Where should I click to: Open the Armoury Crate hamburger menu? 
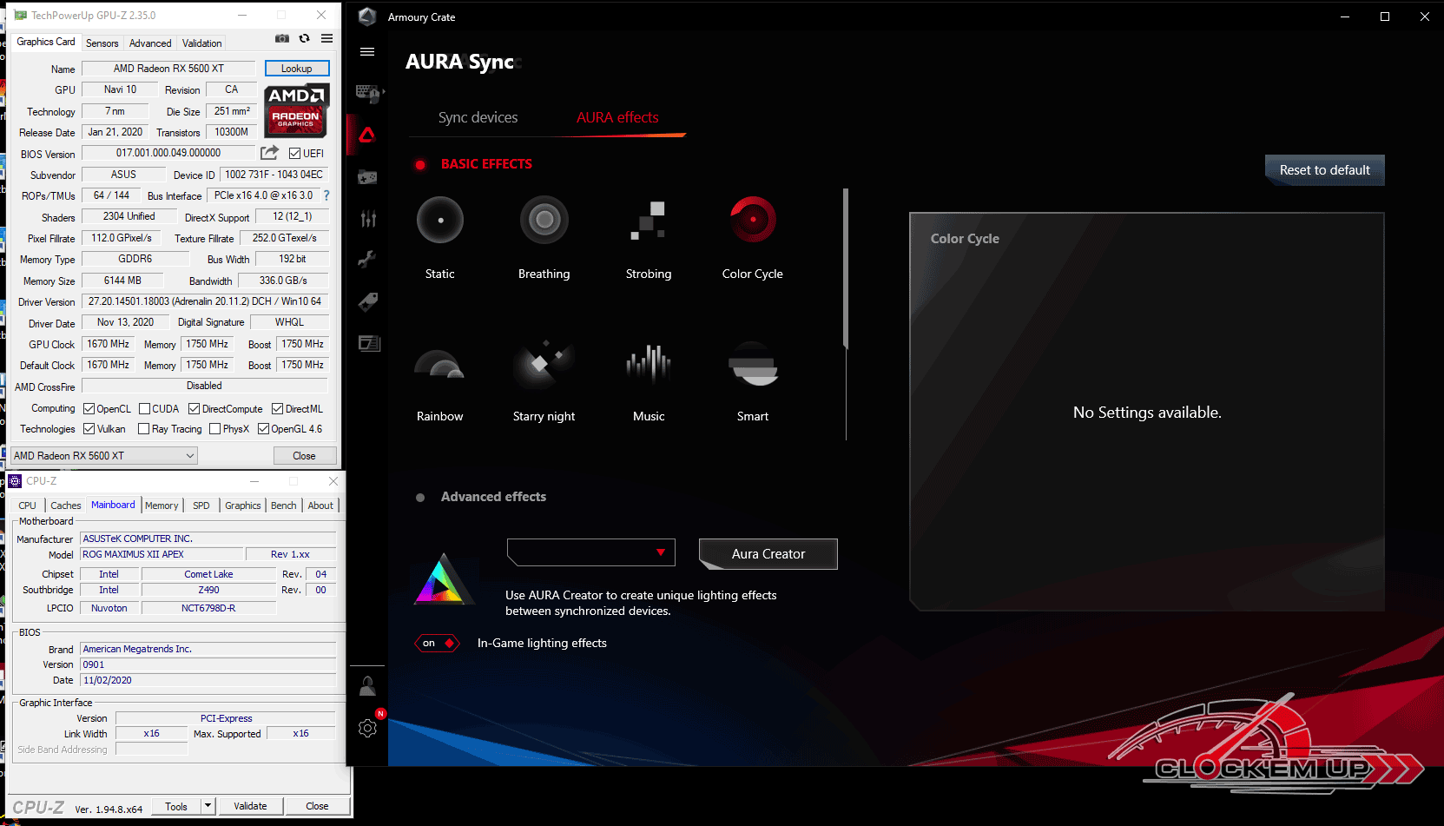tap(367, 52)
